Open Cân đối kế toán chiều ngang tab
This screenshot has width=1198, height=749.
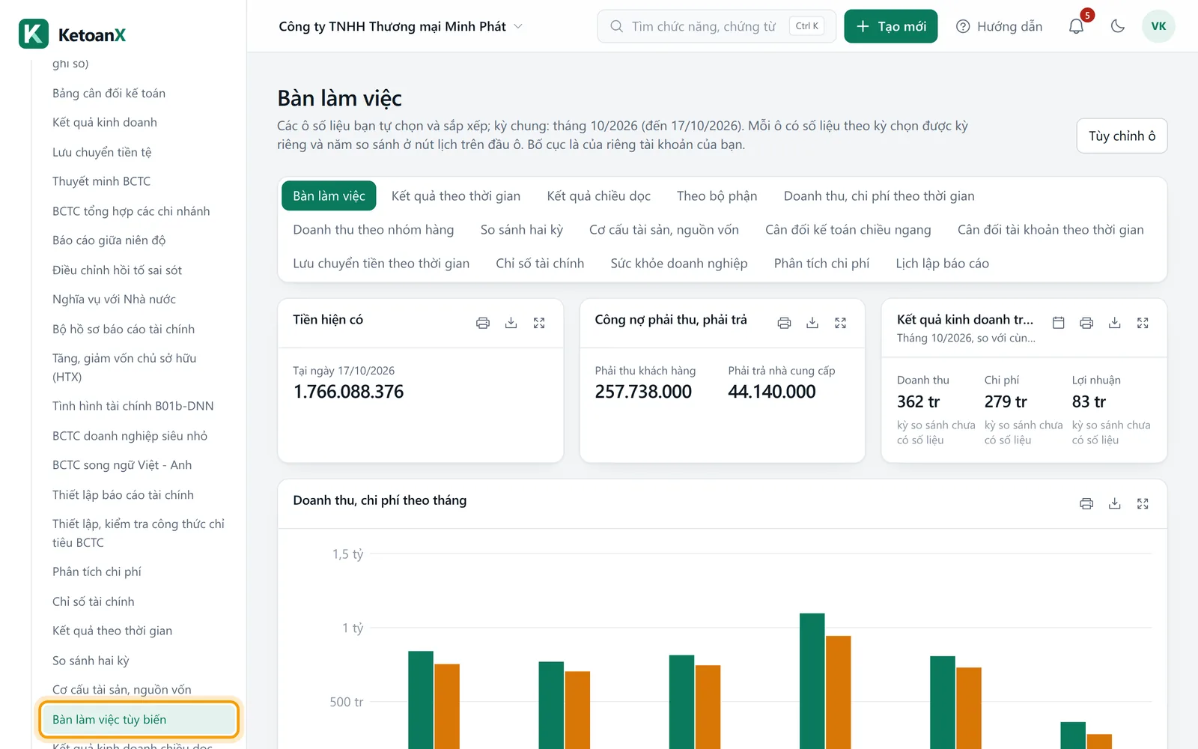pos(848,230)
